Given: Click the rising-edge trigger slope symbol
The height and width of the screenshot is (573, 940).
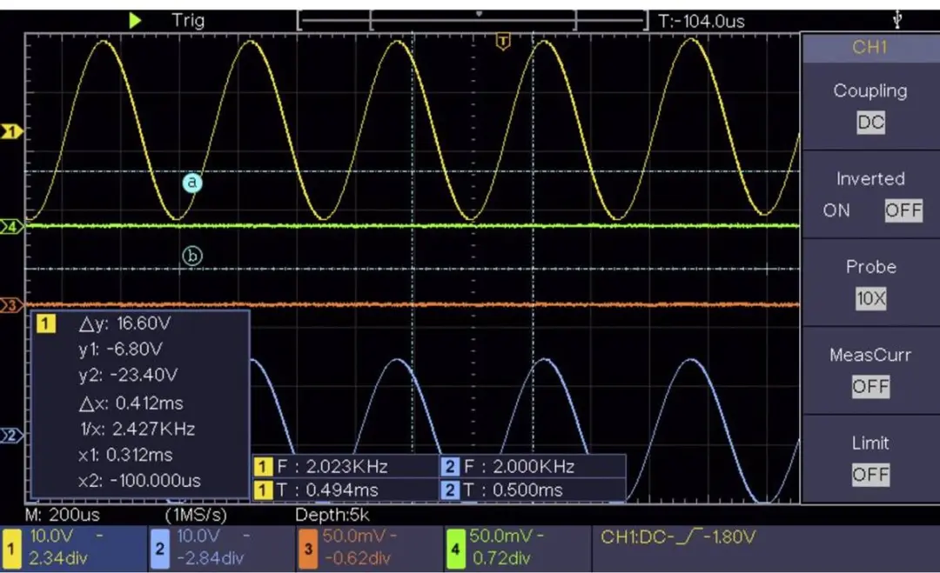Looking at the screenshot, I should [688, 537].
